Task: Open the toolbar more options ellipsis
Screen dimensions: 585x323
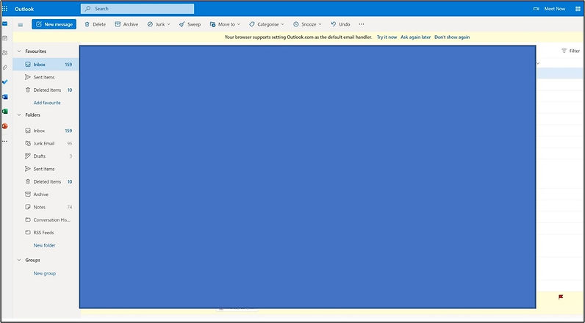Action: (361, 24)
